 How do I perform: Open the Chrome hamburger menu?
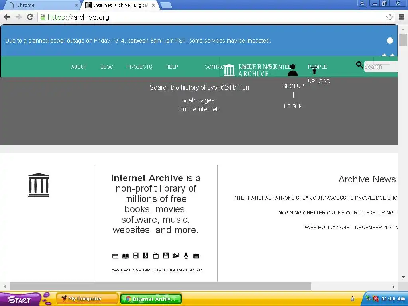[402, 17]
